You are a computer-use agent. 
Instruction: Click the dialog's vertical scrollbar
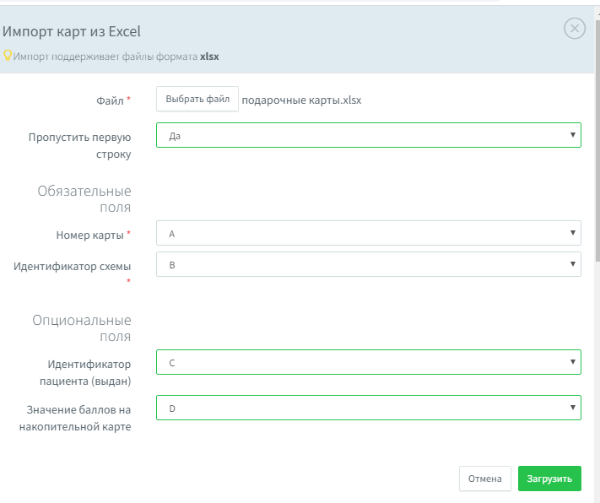(x=597, y=141)
